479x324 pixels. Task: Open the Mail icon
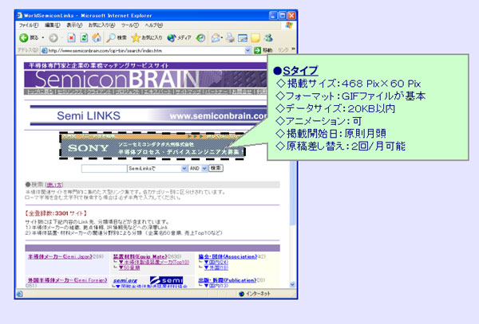pyautogui.click(x=216, y=37)
